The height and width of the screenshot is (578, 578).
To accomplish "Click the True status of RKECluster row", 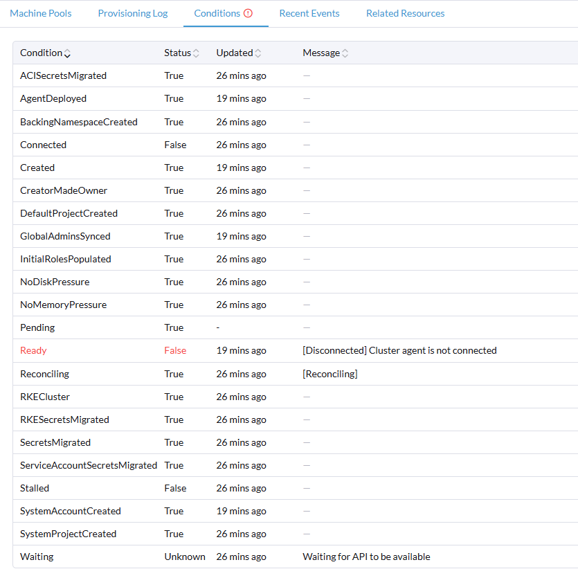I will pos(174,397).
